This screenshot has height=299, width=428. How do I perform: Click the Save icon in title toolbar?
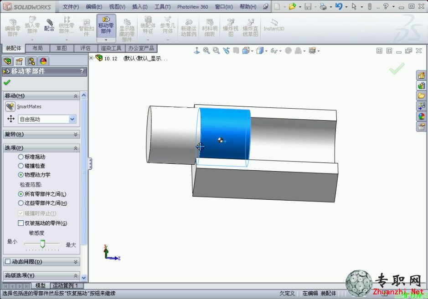(308, 6)
